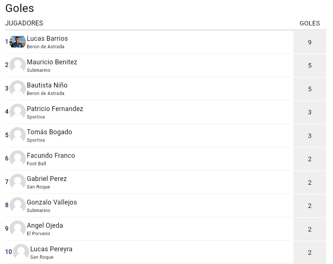Viewport: 333px width, 264px height.
Task: Click the JUGADORES column header
Action: tap(24, 23)
